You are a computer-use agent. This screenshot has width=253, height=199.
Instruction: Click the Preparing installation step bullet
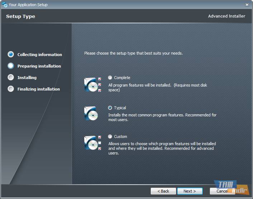(x=11, y=66)
